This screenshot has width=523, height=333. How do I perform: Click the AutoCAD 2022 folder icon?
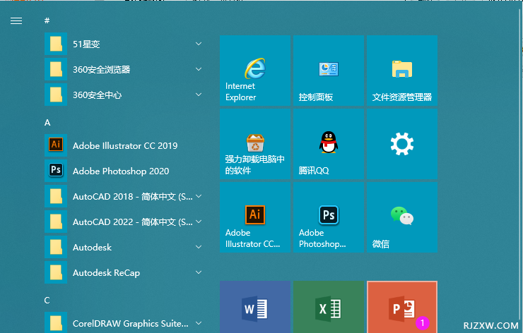[x=56, y=222]
